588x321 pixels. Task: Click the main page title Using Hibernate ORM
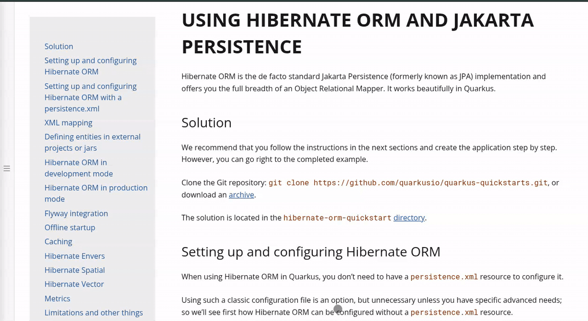click(x=357, y=33)
